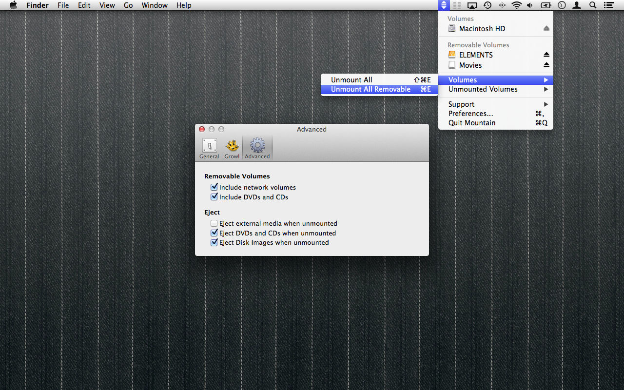624x390 pixels.
Task: Open Time Machine menu bar icon
Action: pyautogui.click(x=487, y=5)
